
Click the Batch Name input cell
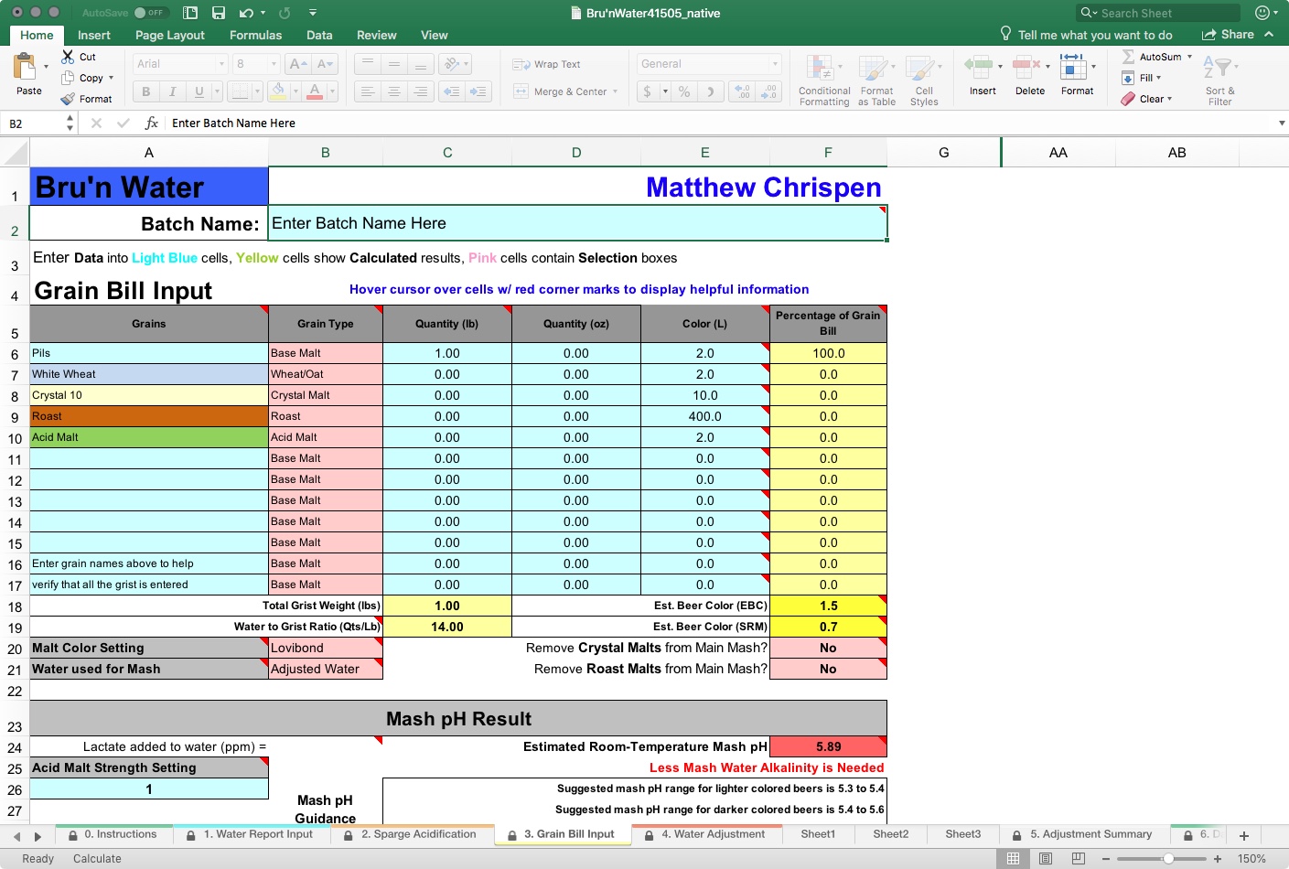click(577, 223)
